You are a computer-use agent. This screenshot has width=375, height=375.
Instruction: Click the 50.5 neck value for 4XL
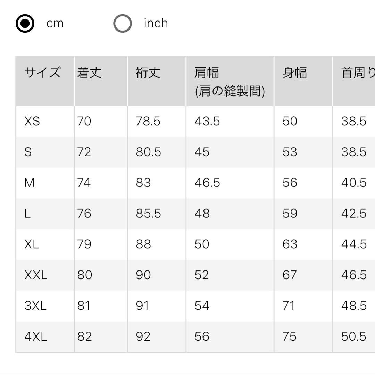(x=354, y=336)
